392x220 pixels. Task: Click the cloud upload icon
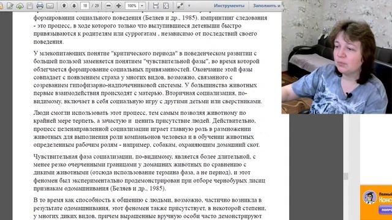[x=20, y=5]
